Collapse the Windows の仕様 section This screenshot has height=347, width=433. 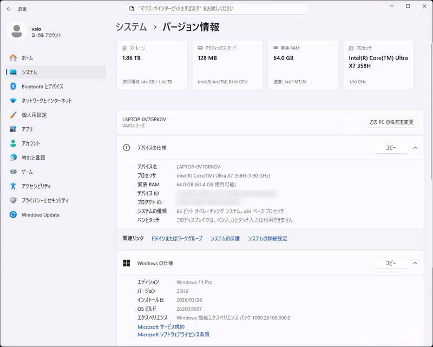click(415, 264)
